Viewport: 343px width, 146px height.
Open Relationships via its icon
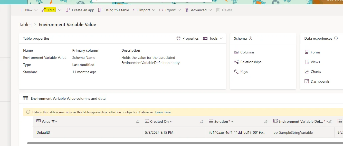pyautogui.click(x=236, y=62)
